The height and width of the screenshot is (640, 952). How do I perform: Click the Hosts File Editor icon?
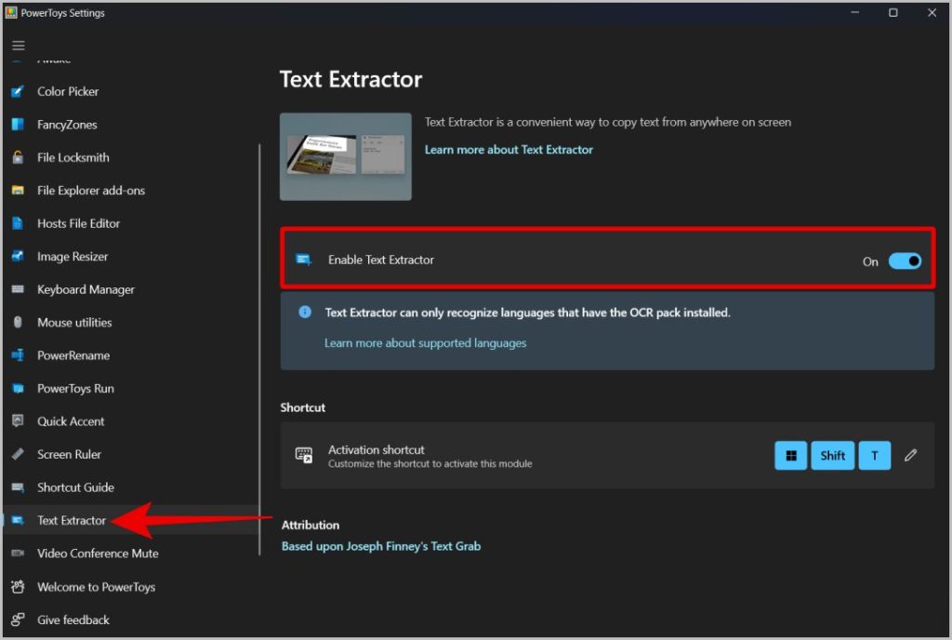[18, 223]
